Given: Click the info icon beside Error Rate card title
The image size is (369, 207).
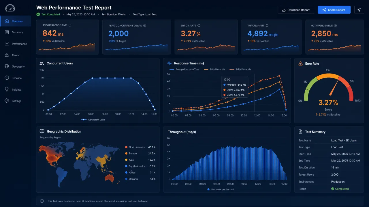Looking at the screenshot, I should click(x=199, y=26).
